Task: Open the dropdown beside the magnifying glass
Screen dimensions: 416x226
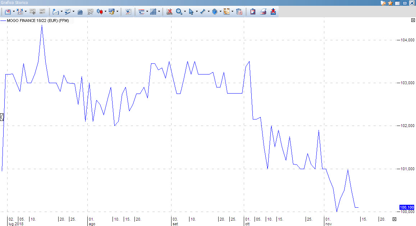Action: click(185, 12)
